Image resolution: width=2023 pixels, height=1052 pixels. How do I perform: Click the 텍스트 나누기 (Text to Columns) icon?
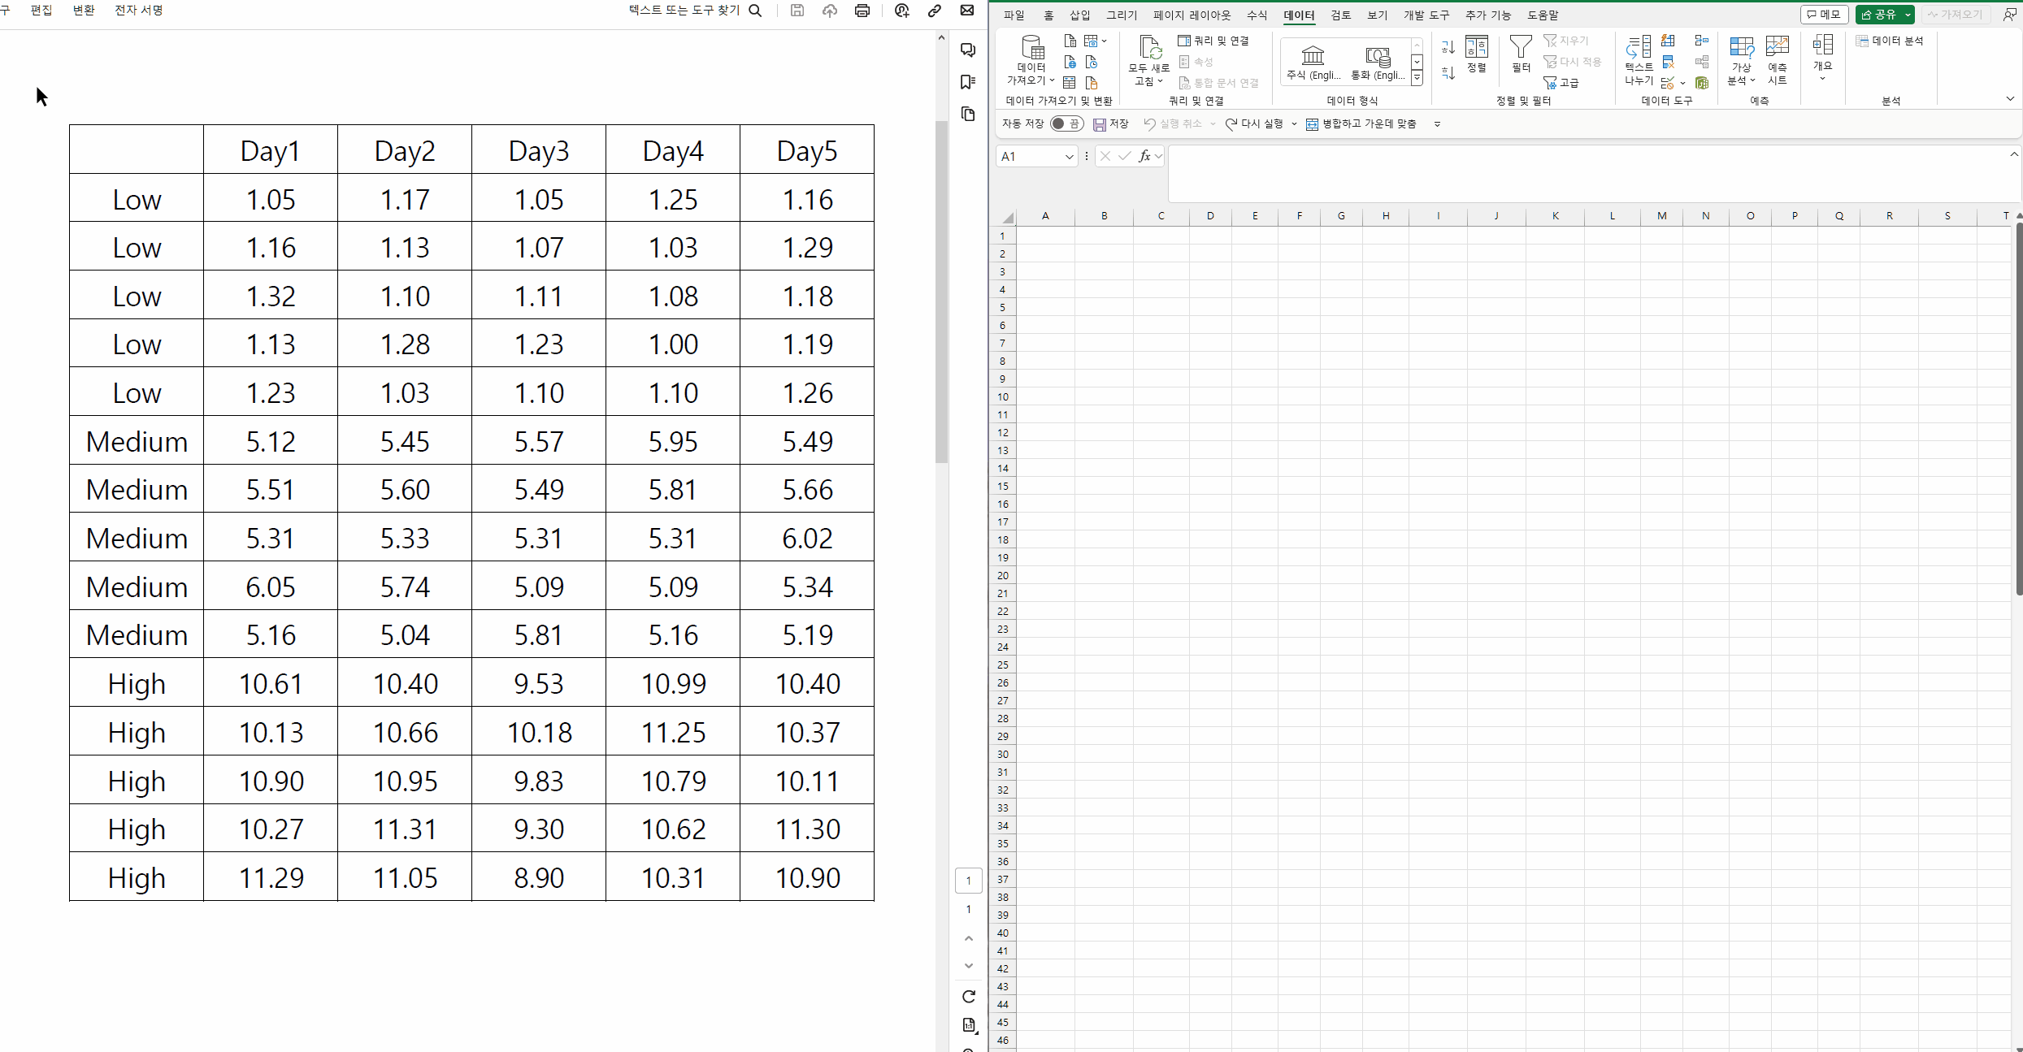coord(1639,49)
